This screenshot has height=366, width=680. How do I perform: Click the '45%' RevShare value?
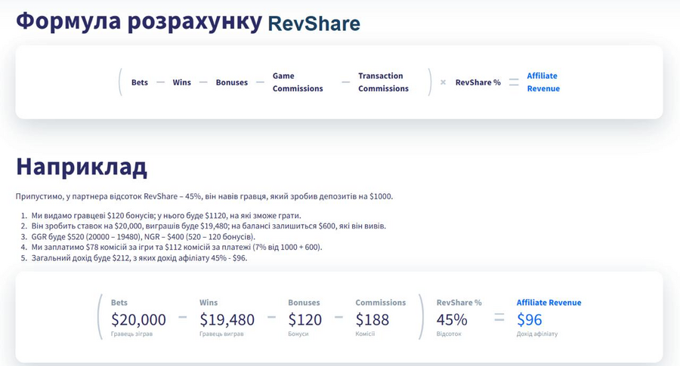click(452, 320)
